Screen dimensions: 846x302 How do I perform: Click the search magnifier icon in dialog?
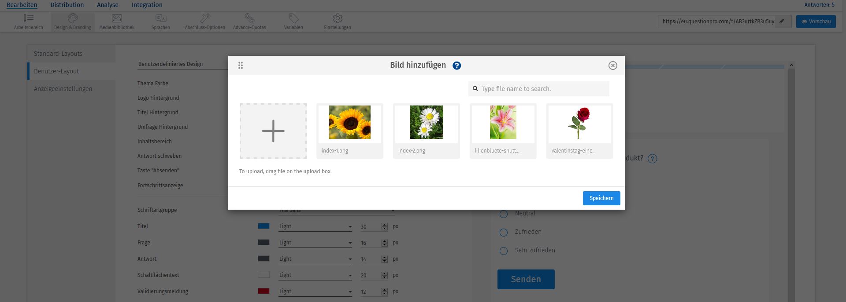(475, 89)
